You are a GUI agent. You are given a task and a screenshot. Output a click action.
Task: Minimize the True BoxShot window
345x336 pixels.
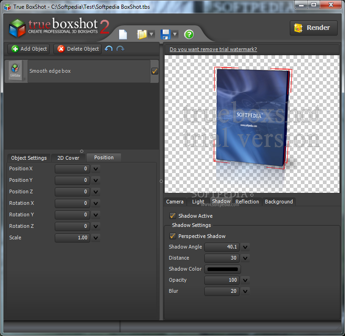coord(302,5)
